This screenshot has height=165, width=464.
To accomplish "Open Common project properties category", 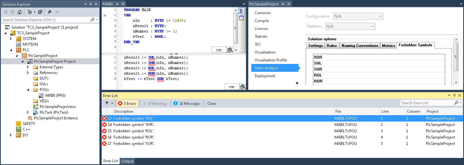I will point(263,13).
